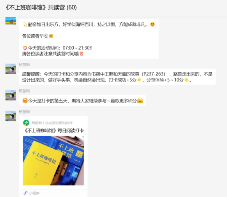This screenshot has width=227, height=197.
Task: Click 杨慧娟's avatar beside the 温馨提醒 message
Action: coord(11,69)
